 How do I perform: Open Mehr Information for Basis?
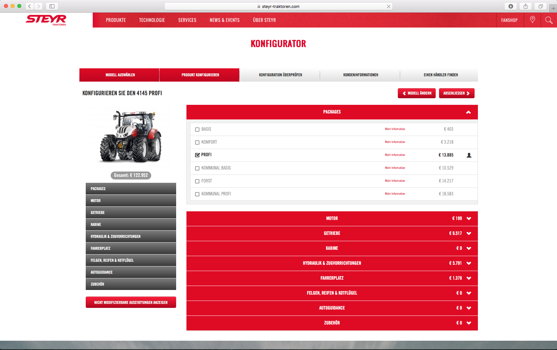[395, 129]
